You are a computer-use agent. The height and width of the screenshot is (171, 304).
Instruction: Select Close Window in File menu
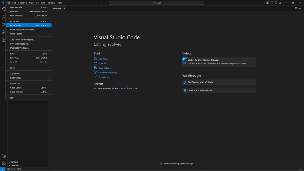pos(29,92)
